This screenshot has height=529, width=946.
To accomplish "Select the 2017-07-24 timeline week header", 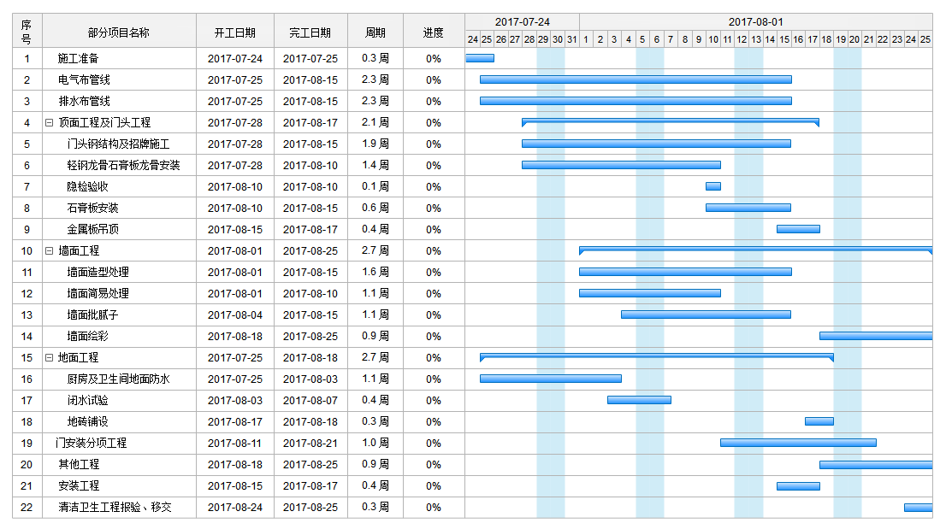I will click(523, 21).
